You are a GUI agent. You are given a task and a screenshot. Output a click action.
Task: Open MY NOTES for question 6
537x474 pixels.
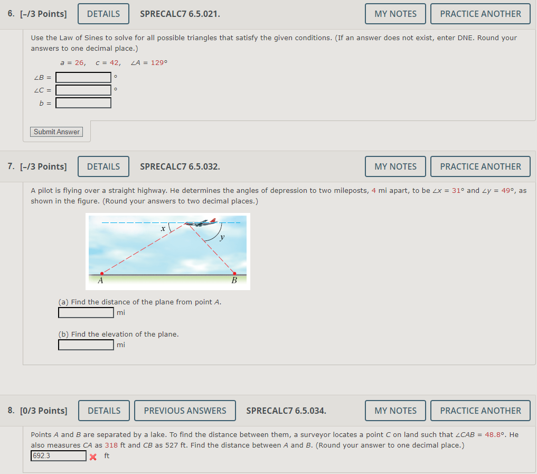coord(395,14)
